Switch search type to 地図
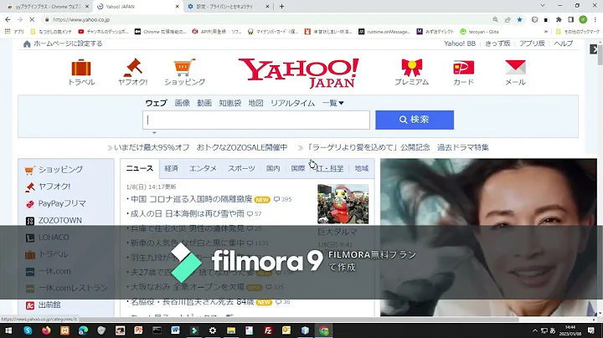Image resolution: width=603 pixels, height=338 pixels. click(x=255, y=103)
